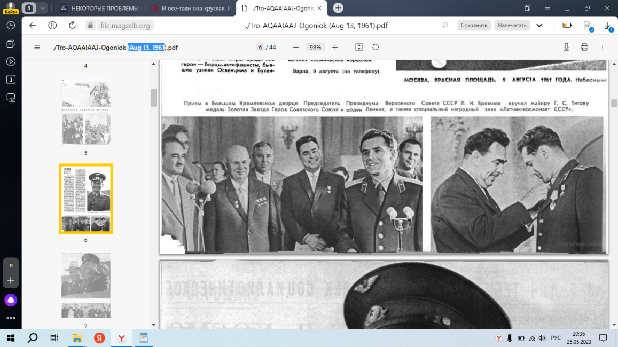
Task: Open the PDF viewer more options menu
Action: 603,47
